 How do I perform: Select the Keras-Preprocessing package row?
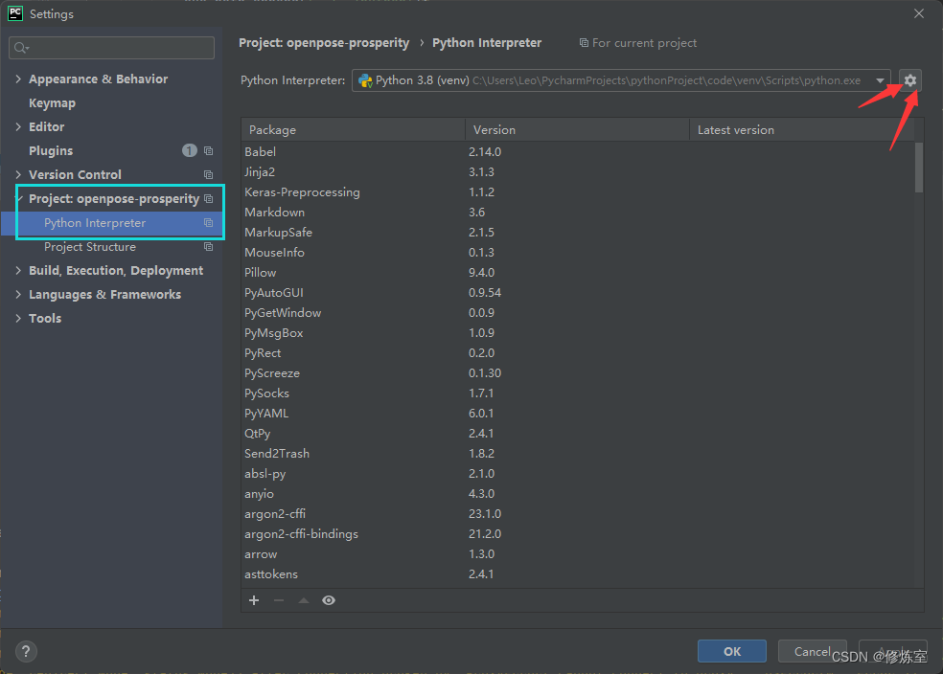[x=578, y=192]
